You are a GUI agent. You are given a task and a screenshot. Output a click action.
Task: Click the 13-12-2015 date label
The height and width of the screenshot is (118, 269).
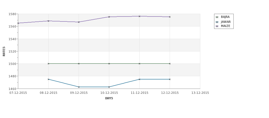pyautogui.click(x=200, y=93)
